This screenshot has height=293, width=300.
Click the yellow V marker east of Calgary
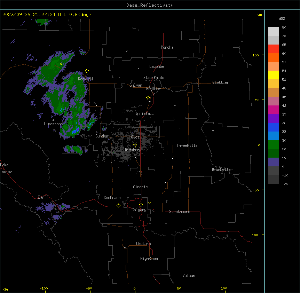149,203
